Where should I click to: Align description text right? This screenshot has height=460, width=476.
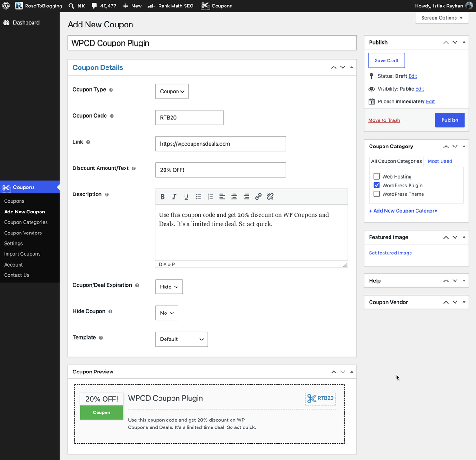tap(246, 197)
